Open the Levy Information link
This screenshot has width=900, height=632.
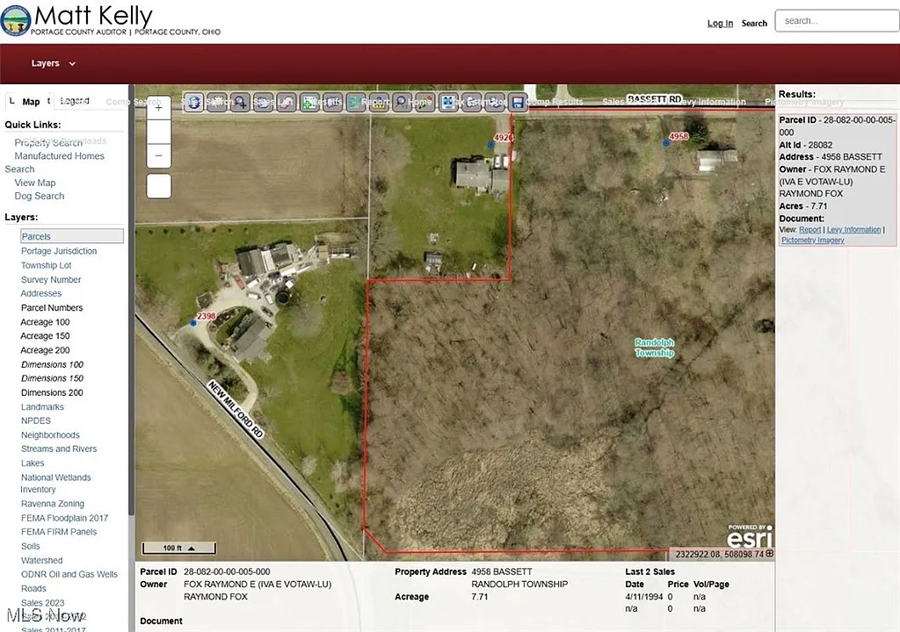point(853,229)
